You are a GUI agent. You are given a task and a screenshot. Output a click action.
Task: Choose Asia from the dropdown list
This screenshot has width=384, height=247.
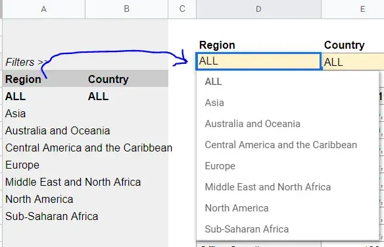[287, 103]
